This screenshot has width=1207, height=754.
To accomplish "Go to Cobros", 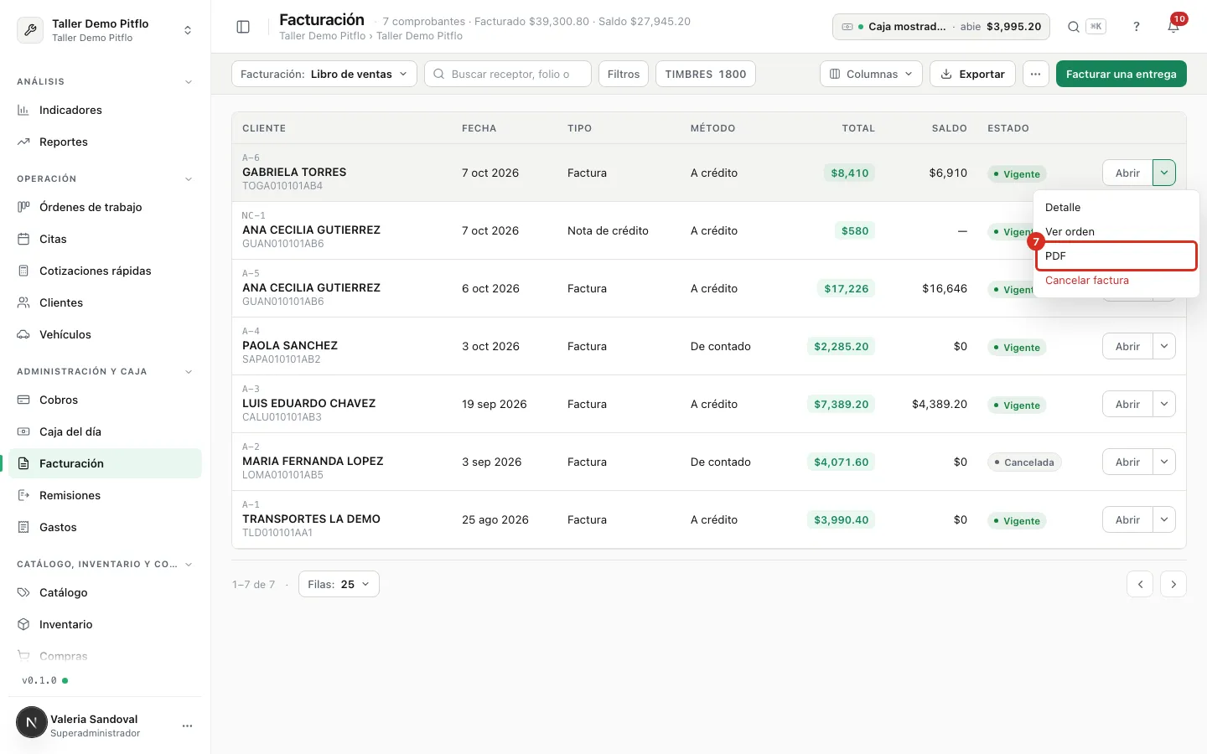I will (105, 400).
